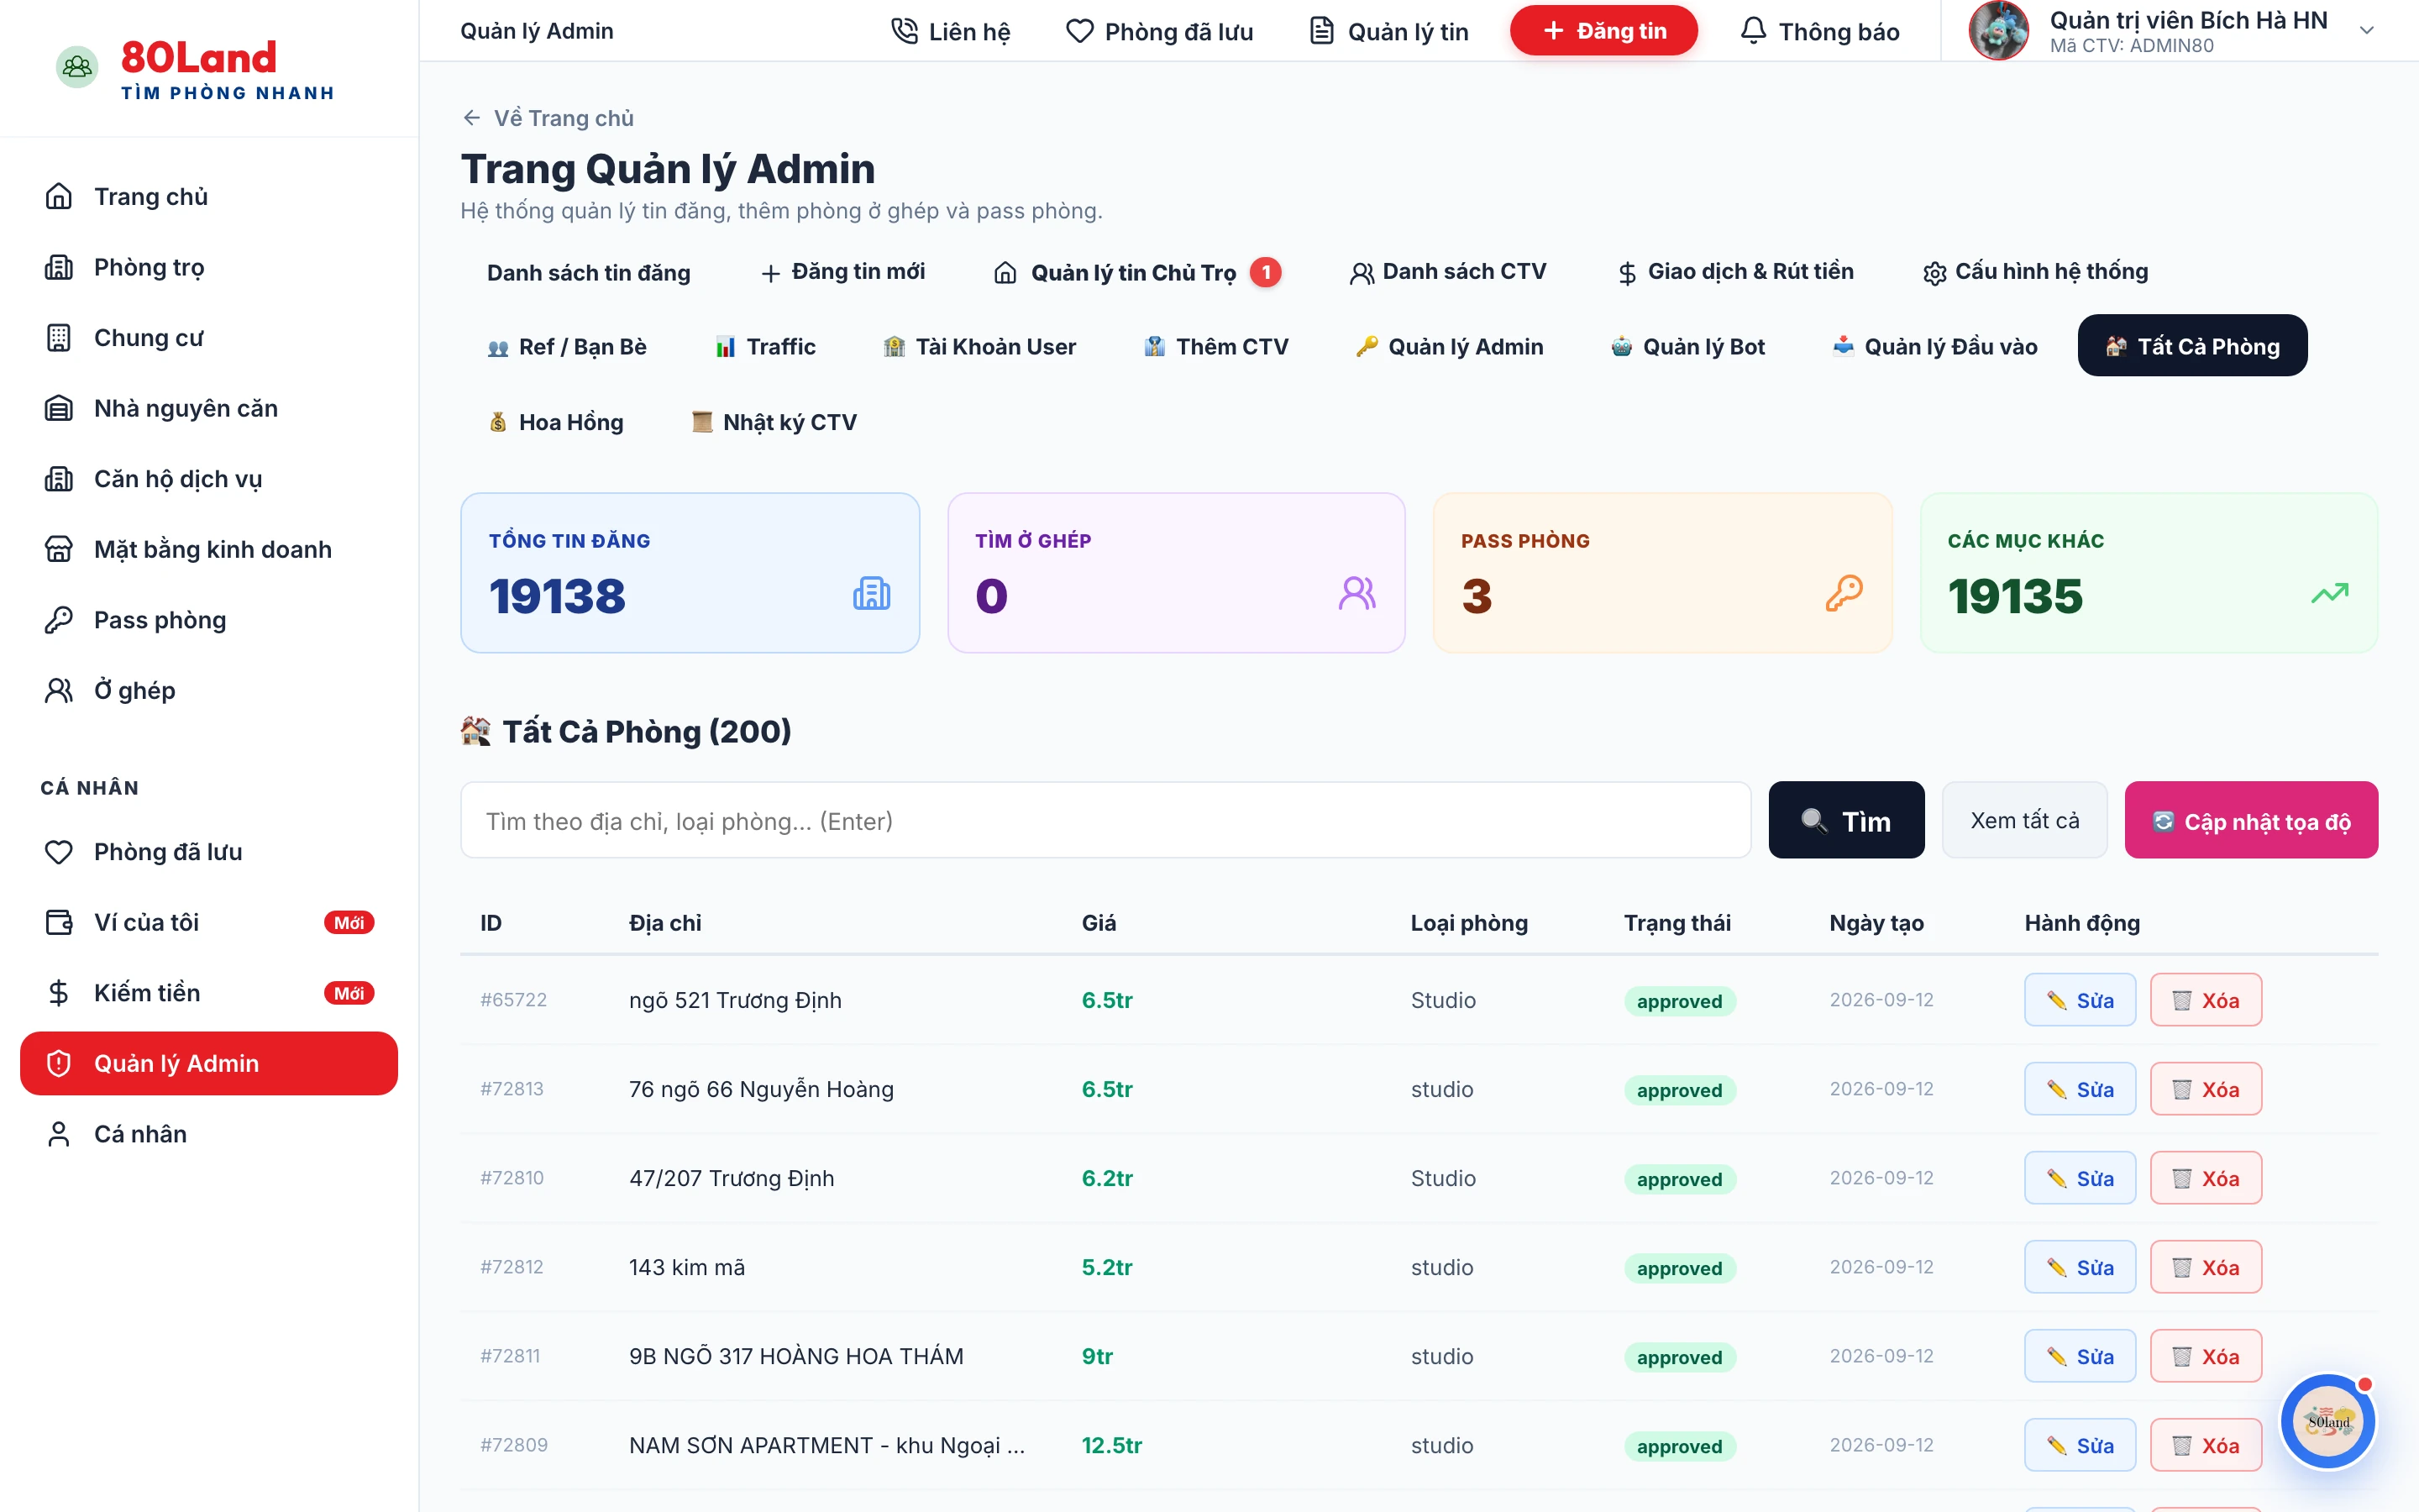Image resolution: width=2419 pixels, height=1512 pixels.
Task: Click Sửa for 9B NGÕ 317 HOÀNG HOA THÁM
Action: pos(2081,1356)
